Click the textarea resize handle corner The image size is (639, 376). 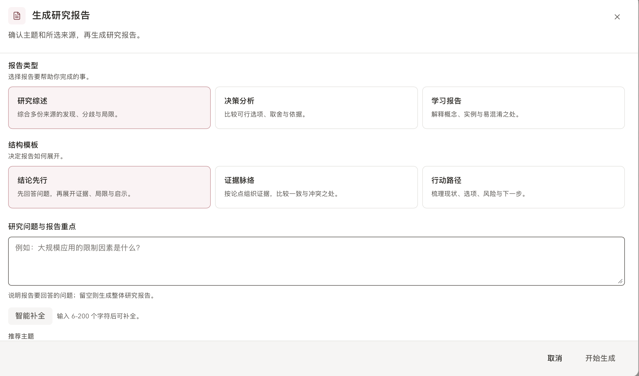pos(620,281)
